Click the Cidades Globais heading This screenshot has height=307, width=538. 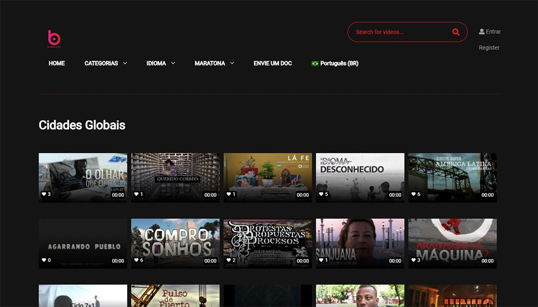tap(82, 125)
